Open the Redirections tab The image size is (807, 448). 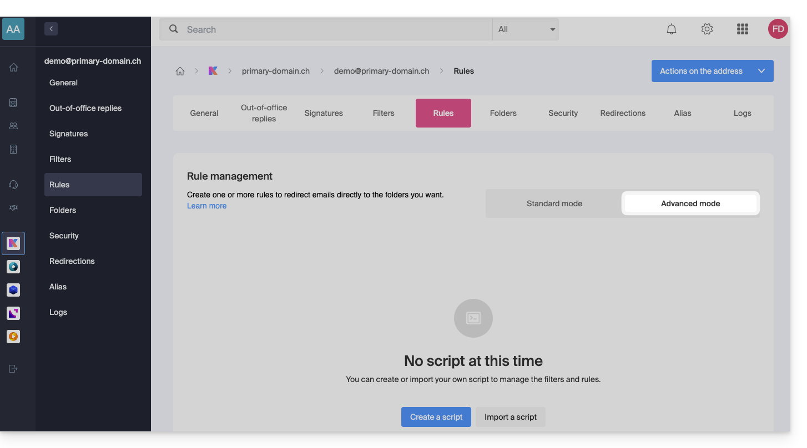[623, 113]
